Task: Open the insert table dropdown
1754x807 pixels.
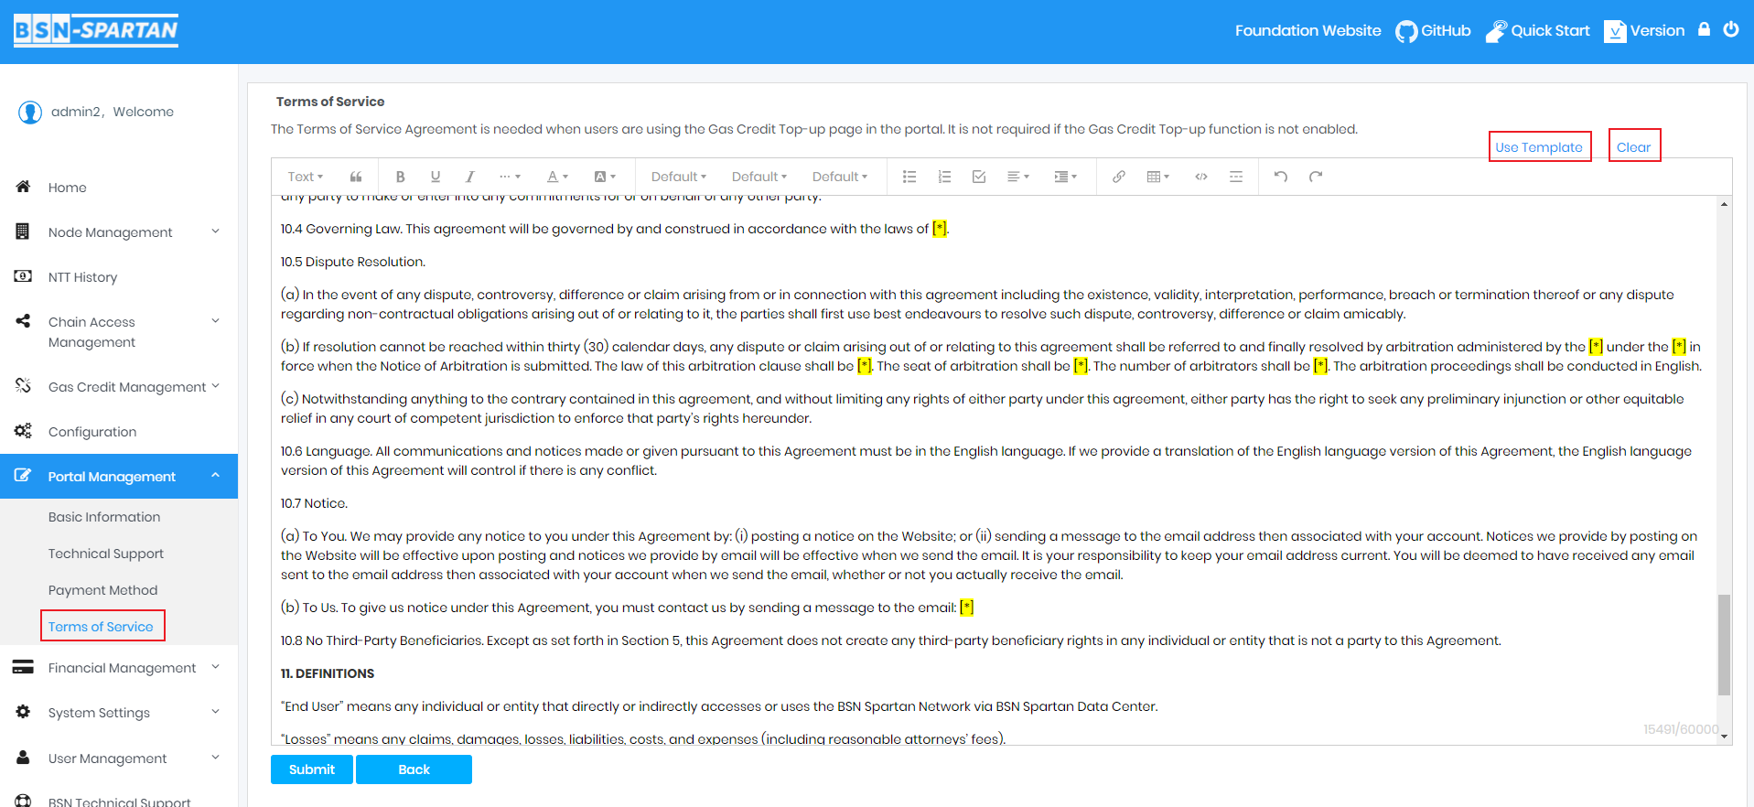Action: coord(1157,177)
